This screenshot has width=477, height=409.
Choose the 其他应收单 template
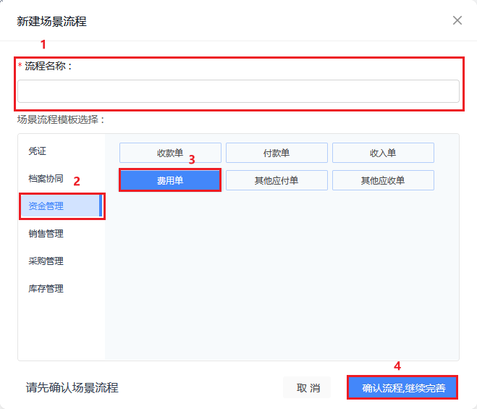383,180
